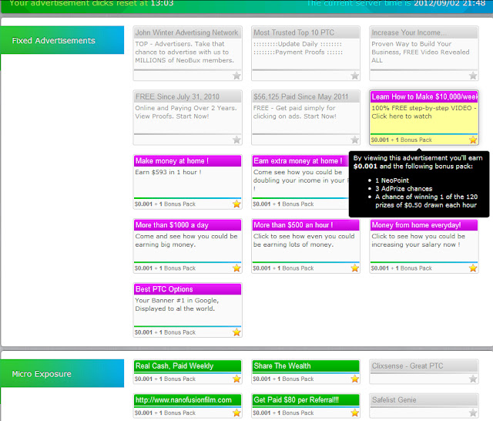Image resolution: width=493 pixels, height=421 pixels.
Task: Click '$0.001 + 1 Bonus Pack' under Best PTC Options
Action: pos(165,332)
